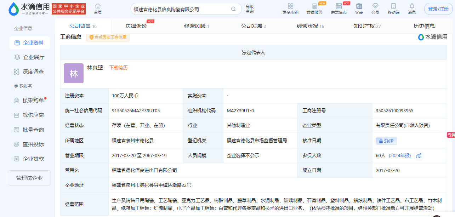Open 数据服务 database icon
The height and width of the screenshot is (217, 455).
click(314, 6)
